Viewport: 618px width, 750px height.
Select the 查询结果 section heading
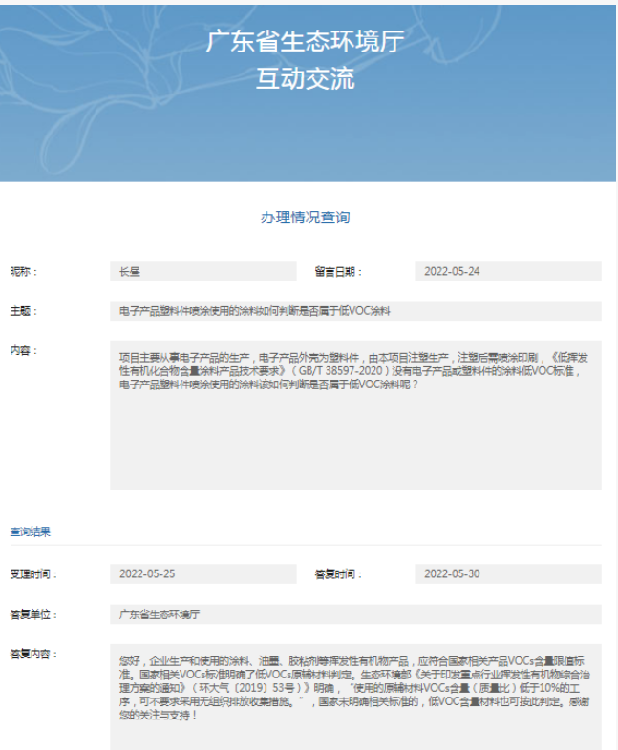click(31, 531)
